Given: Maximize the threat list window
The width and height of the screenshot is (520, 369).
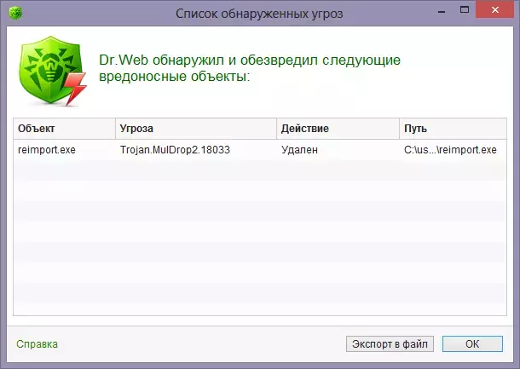Looking at the screenshot, I should point(465,10).
